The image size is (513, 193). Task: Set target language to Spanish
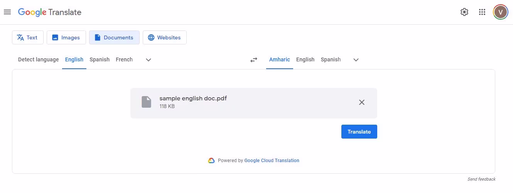(x=331, y=59)
